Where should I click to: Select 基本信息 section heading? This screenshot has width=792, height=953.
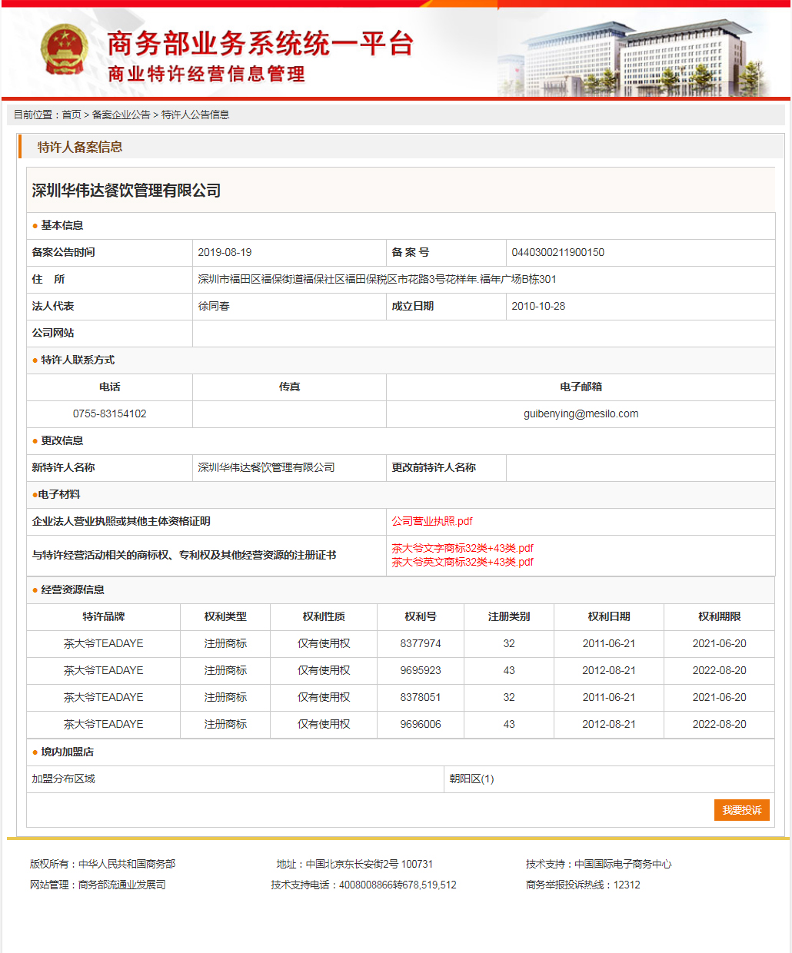click(x=62, y=225)
